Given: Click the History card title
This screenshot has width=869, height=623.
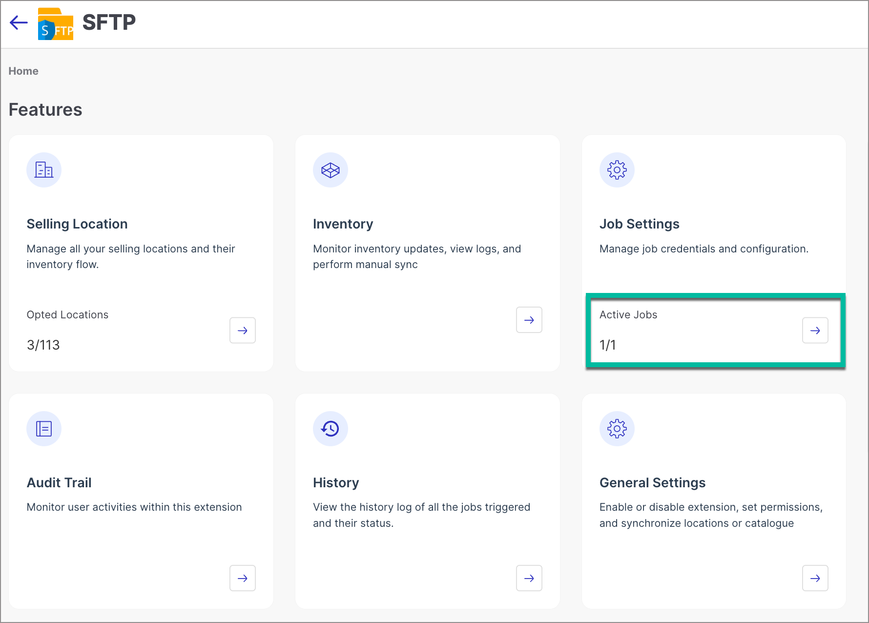Looking at the screenshot, I should point(336,483).
